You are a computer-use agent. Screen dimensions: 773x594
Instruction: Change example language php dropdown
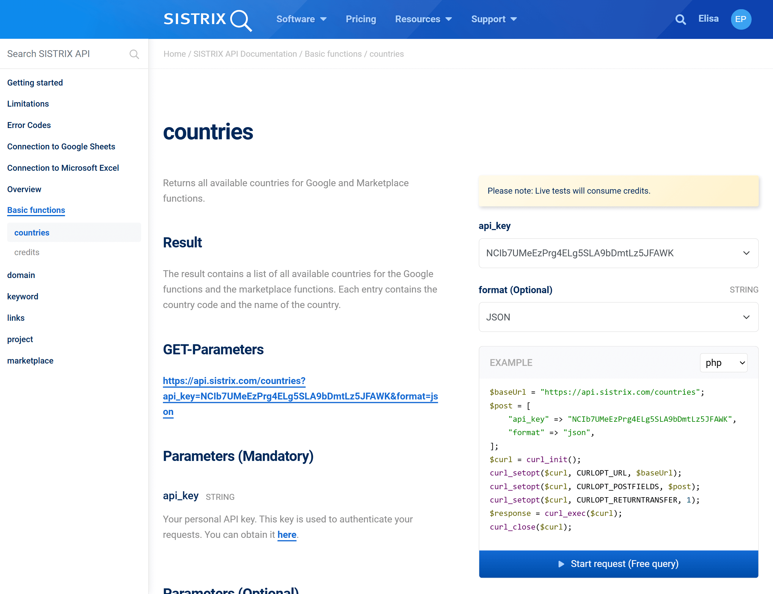click(x=724, y=363)
